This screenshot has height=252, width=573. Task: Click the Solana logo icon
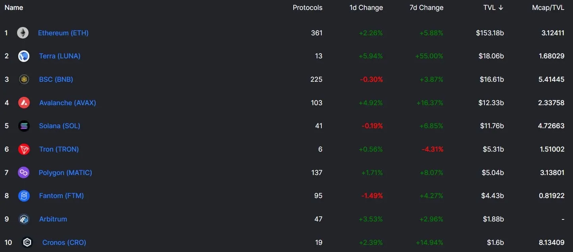[x=24, y=126]
